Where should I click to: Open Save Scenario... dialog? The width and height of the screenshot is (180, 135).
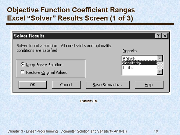108,85
